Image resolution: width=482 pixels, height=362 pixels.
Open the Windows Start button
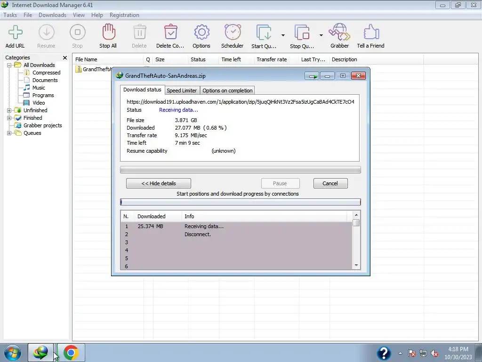[13, 353]
